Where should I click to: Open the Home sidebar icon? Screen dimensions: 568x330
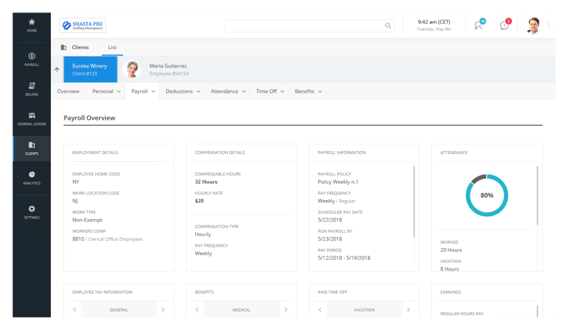32,25
